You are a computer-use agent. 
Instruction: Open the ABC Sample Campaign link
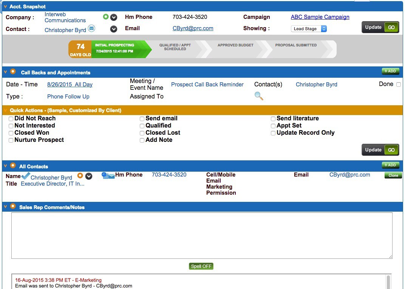320,17
